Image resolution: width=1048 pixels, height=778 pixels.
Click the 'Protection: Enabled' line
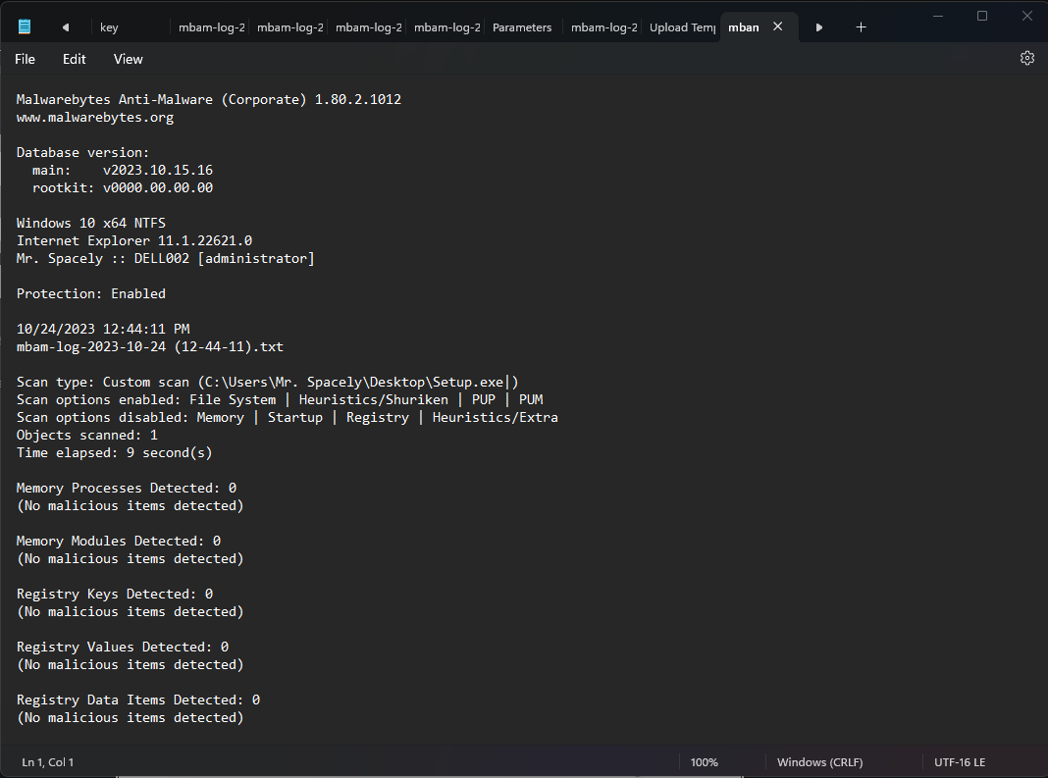(91, 294)
